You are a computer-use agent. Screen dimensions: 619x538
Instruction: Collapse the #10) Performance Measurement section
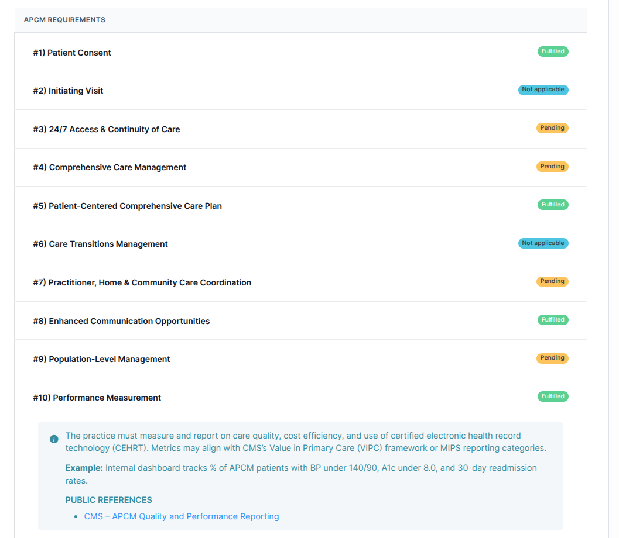[x=97, y=397]
